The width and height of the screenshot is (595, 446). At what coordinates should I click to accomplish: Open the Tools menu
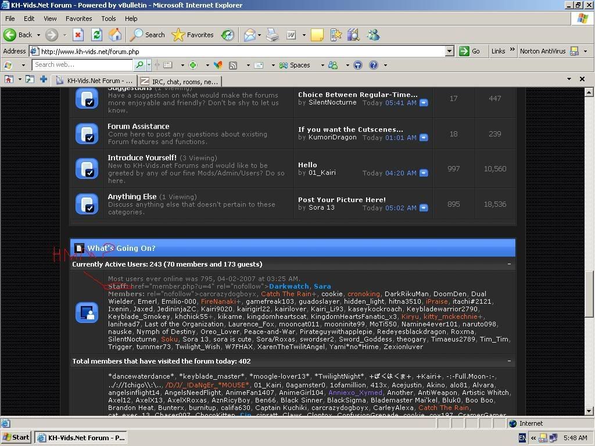[x=109, y=19]
